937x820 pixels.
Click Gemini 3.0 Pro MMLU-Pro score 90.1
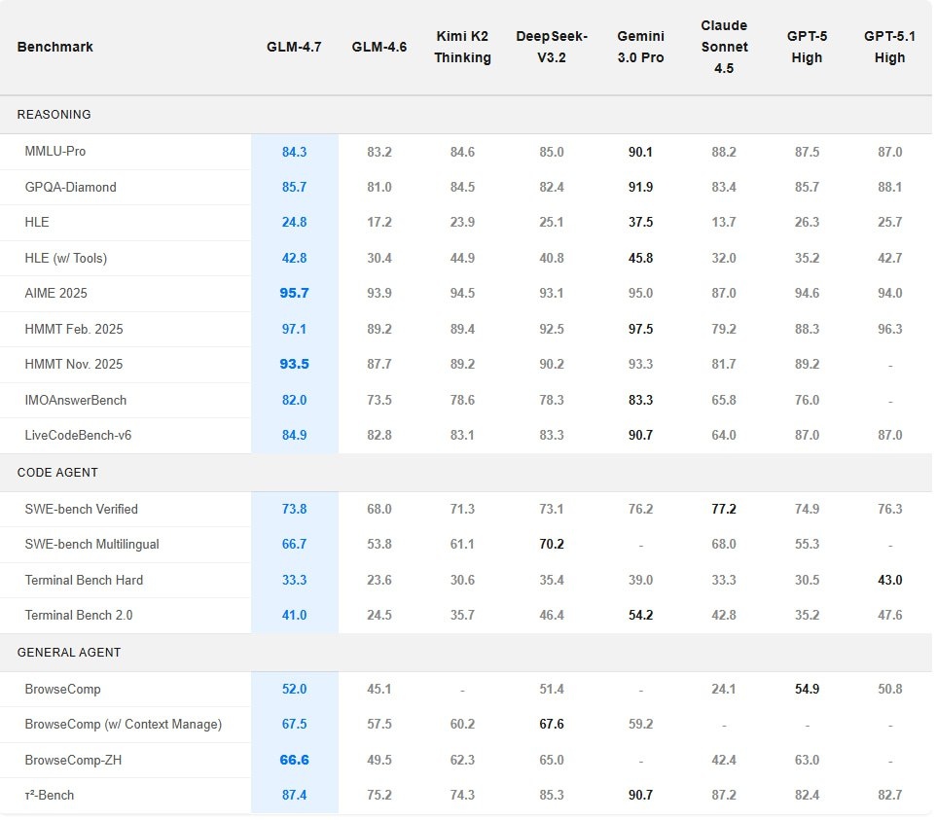pyautogui.click(x=640, y=152)
